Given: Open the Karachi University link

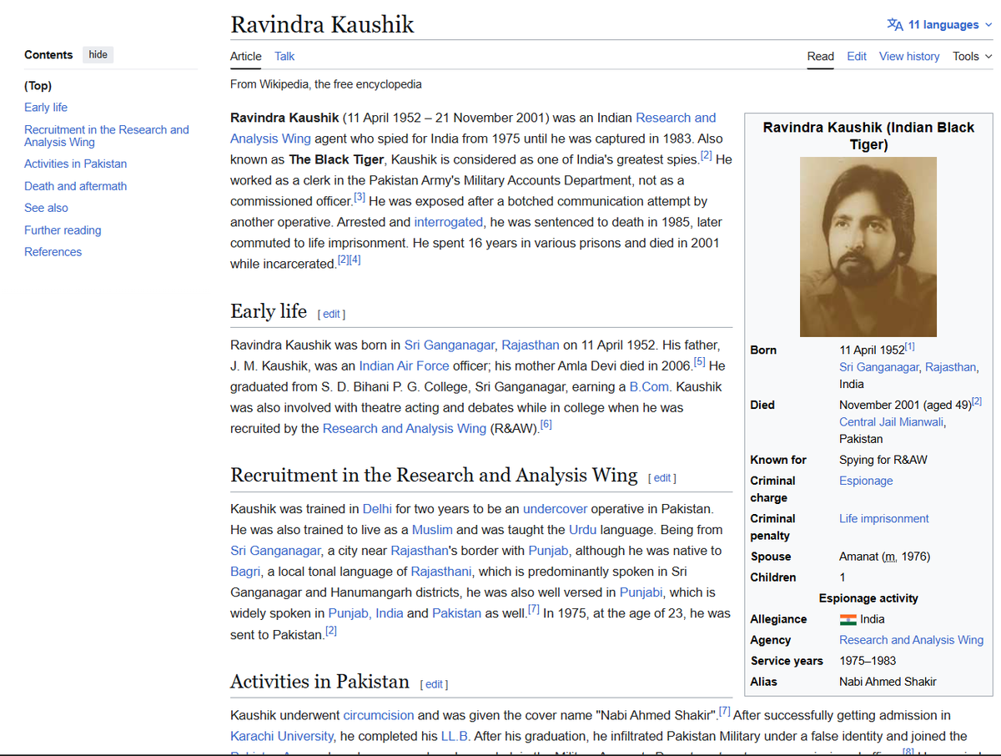Looking at the screenshot, I should (x=282, y=737).
